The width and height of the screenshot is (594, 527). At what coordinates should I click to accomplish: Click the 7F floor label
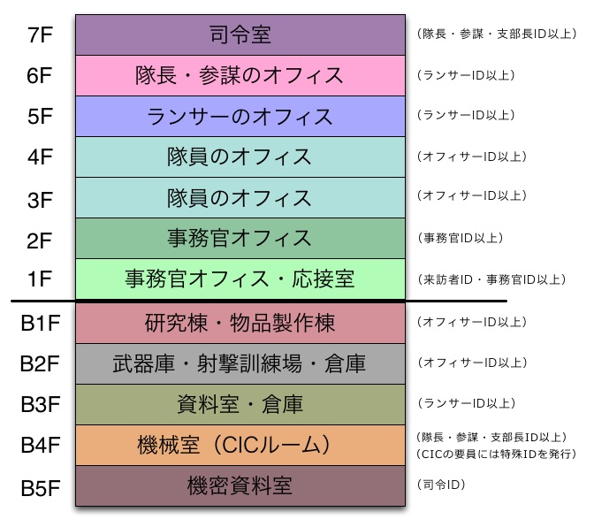point(40,35)
